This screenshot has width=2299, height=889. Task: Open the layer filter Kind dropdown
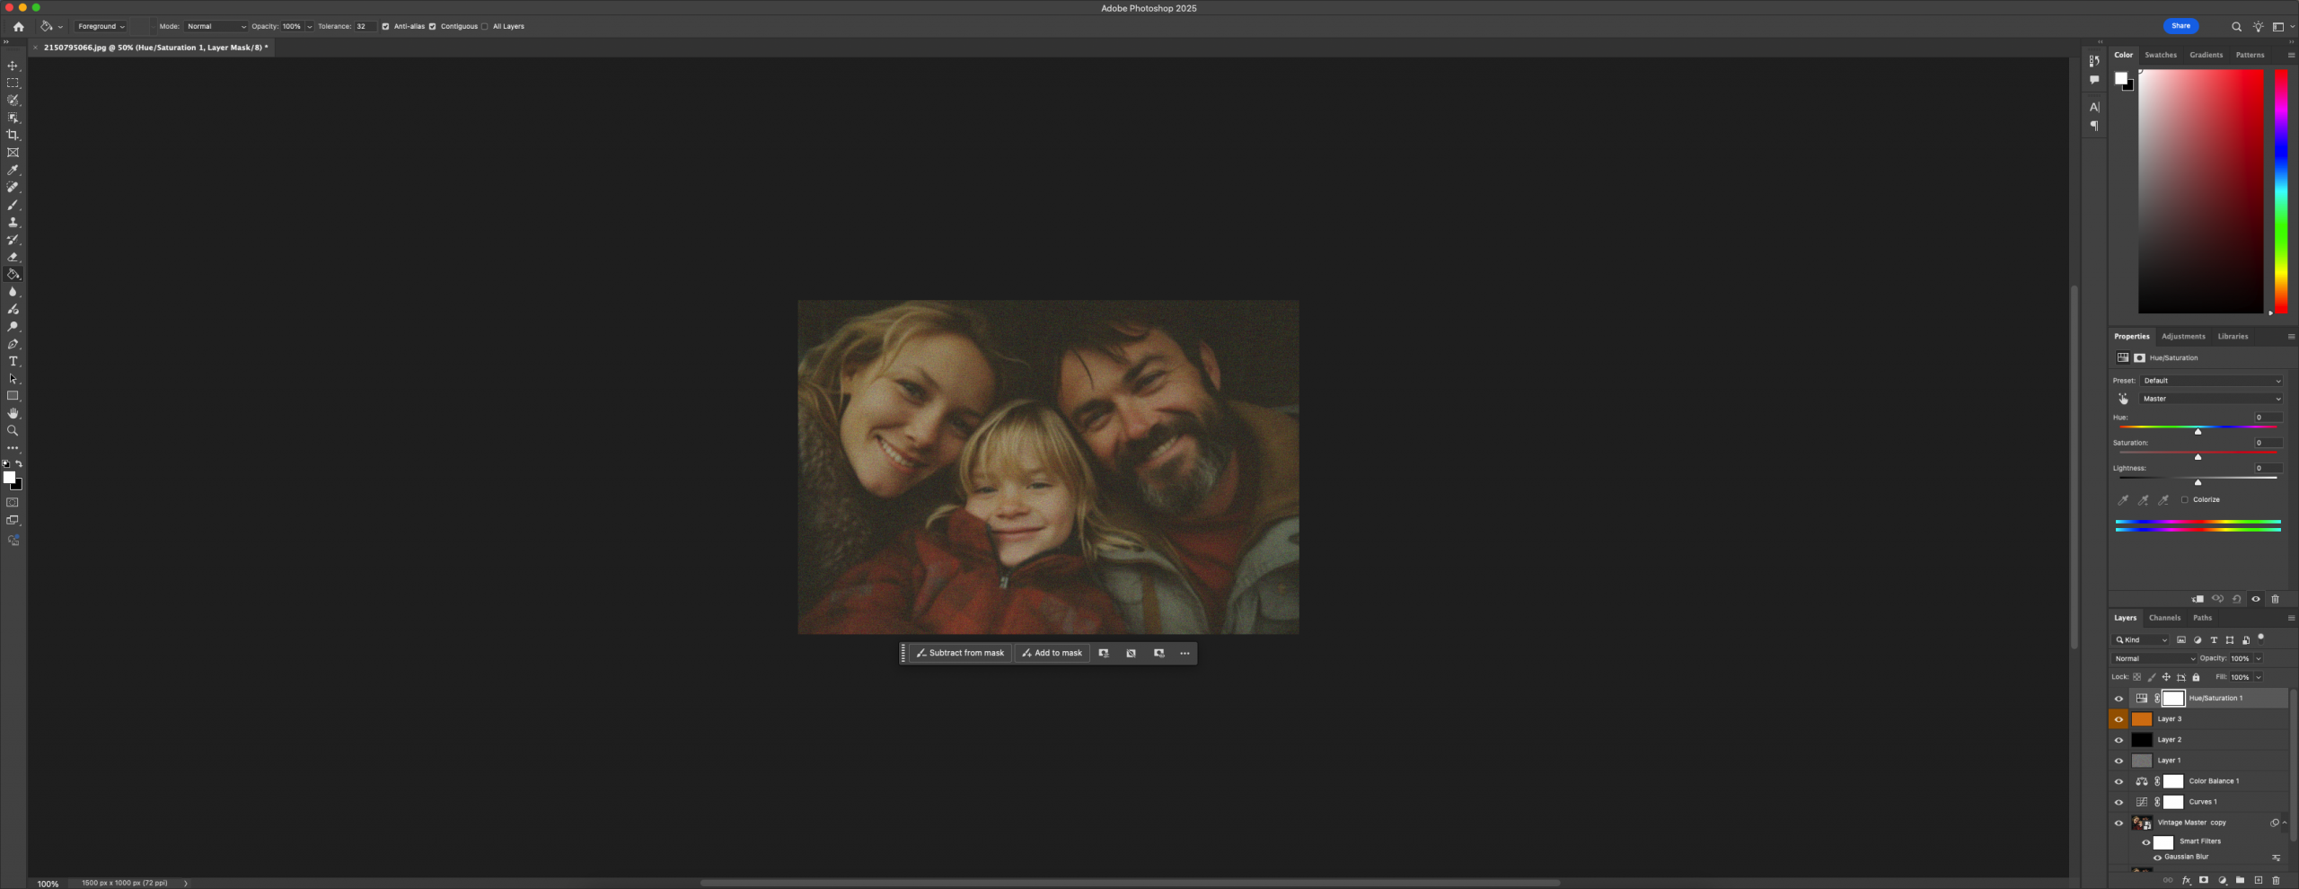click(x=2141, y=640)
